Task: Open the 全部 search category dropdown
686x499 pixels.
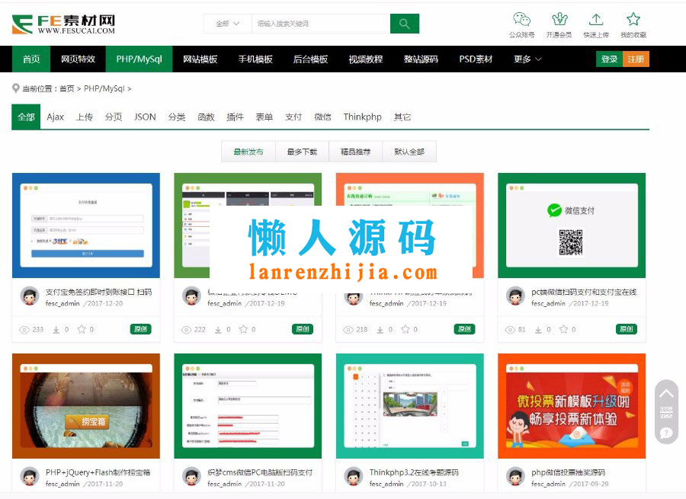Action: point(227,24)
